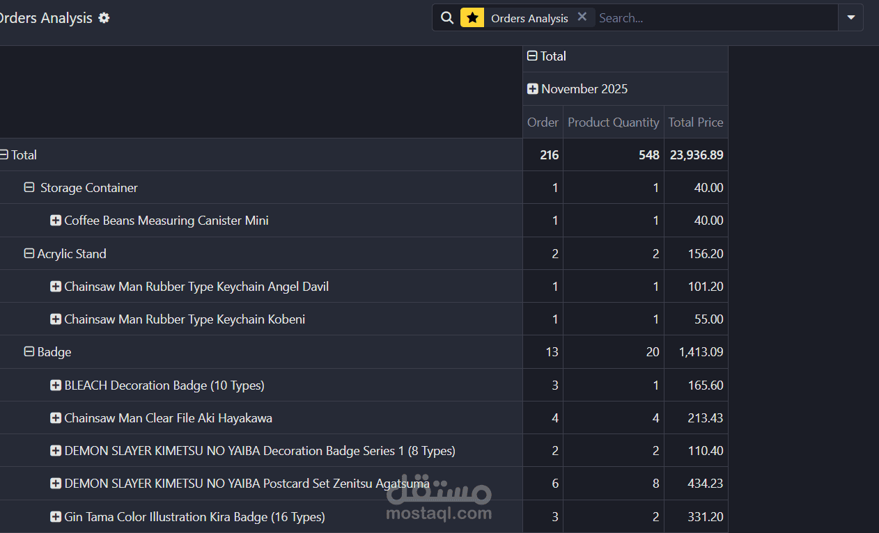This screenshot has height=533, width=879.
Task: Open the Orders Analysis settings gear
Action: click(104, 18)
